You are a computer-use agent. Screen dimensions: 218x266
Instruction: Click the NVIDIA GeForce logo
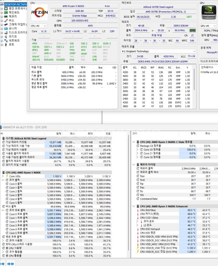click(x=209, y=13)
